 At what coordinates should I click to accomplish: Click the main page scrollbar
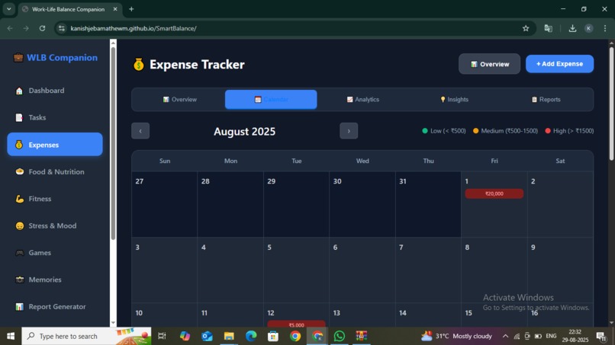click(611, 104)
